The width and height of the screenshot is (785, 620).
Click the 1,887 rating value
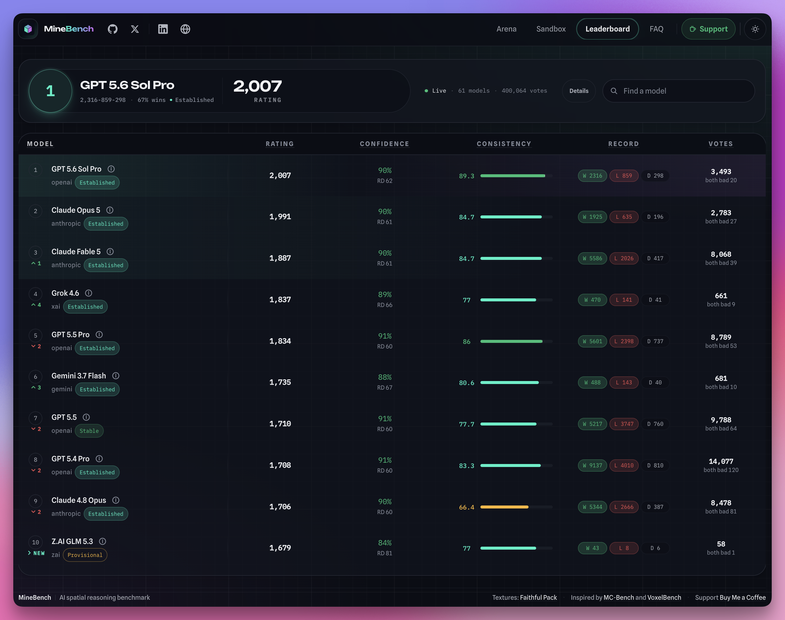click(280, 258)
